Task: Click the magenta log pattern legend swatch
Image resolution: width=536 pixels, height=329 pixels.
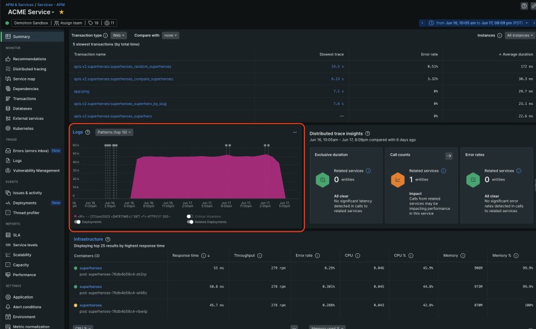Action: click(x=74, y=216)
